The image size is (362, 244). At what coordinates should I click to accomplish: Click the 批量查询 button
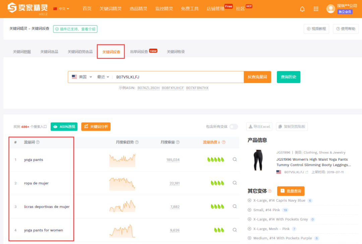[291, 191]
